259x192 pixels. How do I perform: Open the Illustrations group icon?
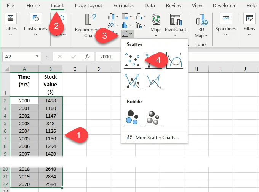[x=36, y=18]
